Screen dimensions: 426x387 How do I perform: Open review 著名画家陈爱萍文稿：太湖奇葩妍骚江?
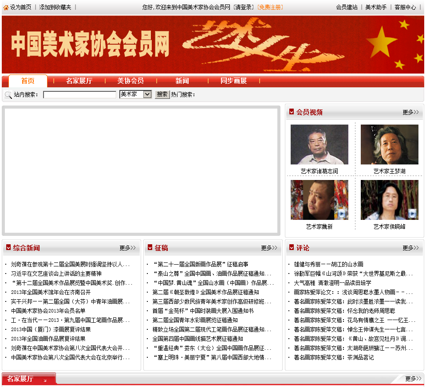coord(353,348)
